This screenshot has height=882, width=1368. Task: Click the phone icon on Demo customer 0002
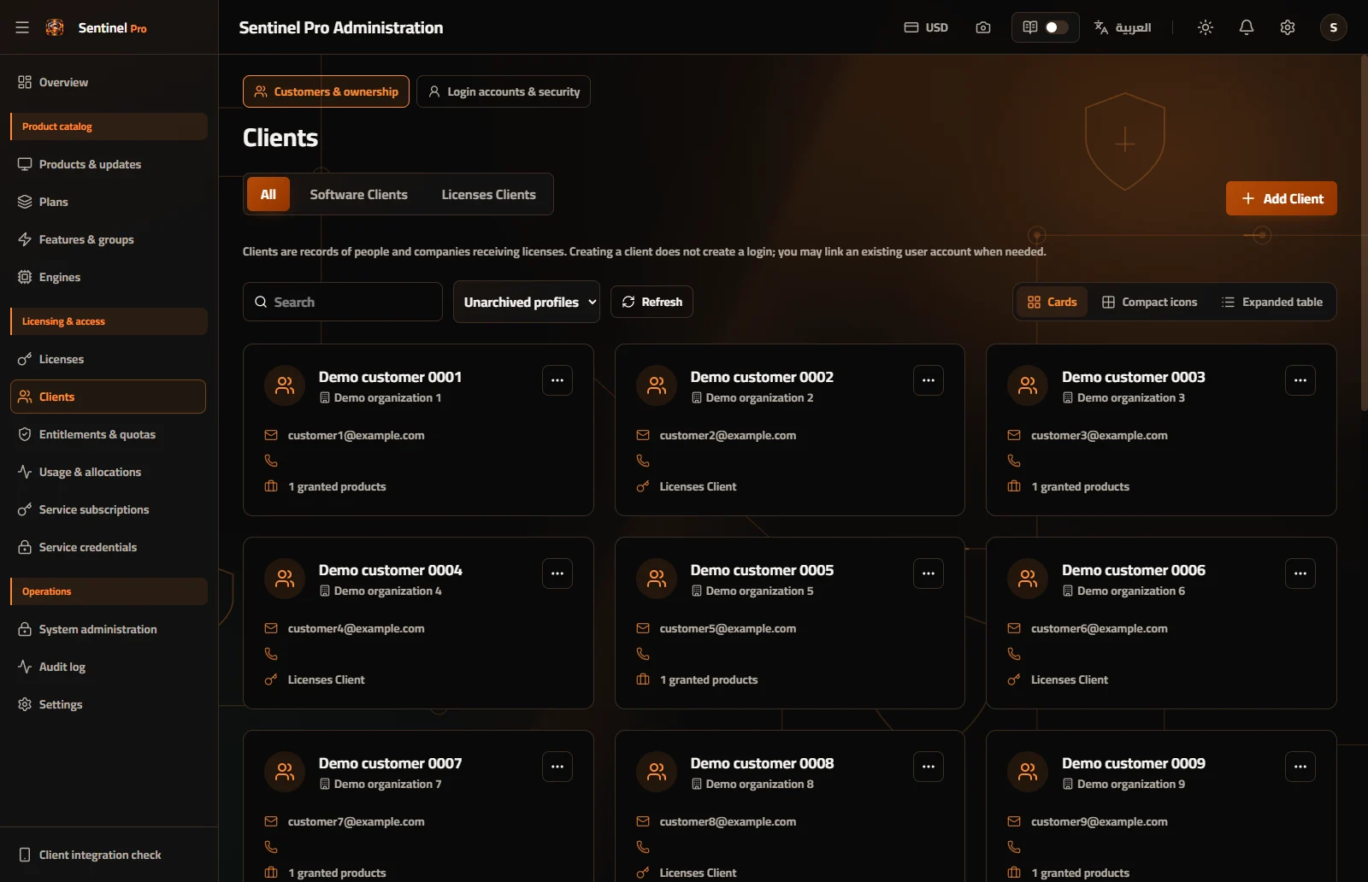tap(643, 461)
